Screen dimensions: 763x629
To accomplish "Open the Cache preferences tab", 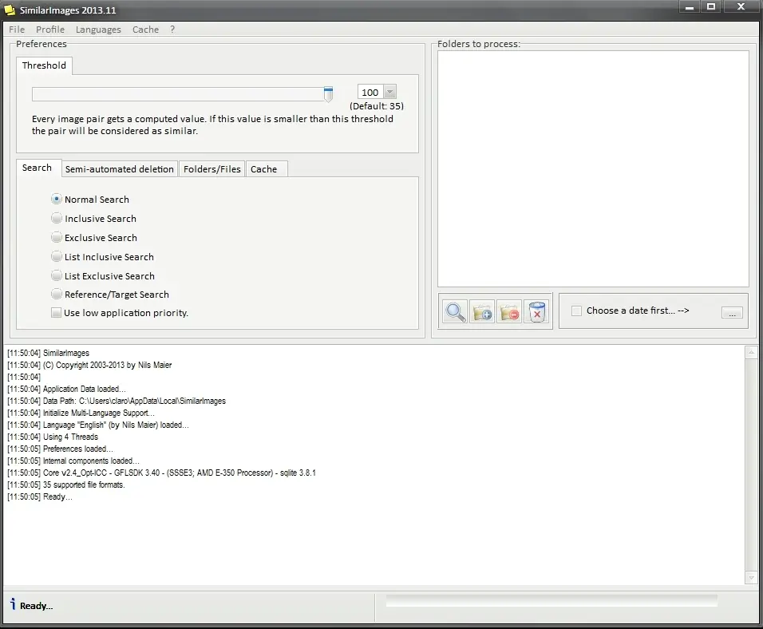I will click(267, 169).
